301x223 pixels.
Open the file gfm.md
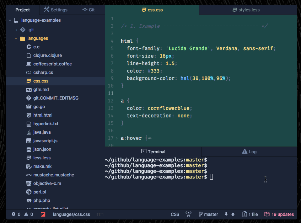click(x=41, y=90)
